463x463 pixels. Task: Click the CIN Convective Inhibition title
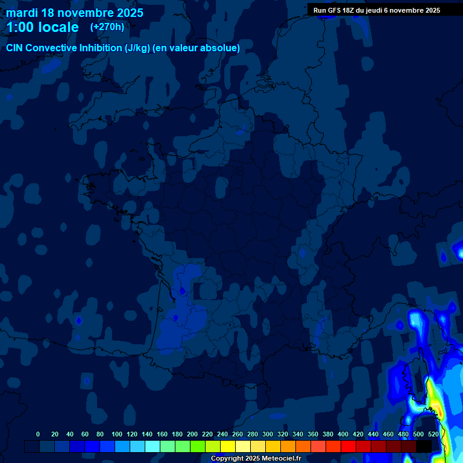pos(123,48)
